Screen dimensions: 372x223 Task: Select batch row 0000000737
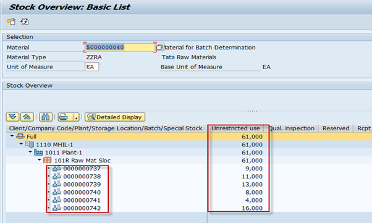(x=82, y=169)
